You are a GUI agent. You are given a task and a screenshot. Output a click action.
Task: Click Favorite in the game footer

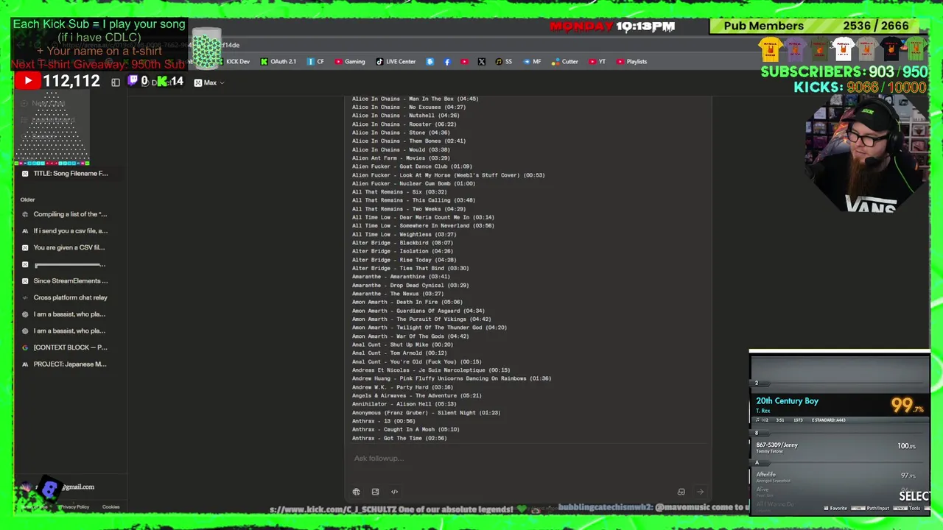(835, 508)
